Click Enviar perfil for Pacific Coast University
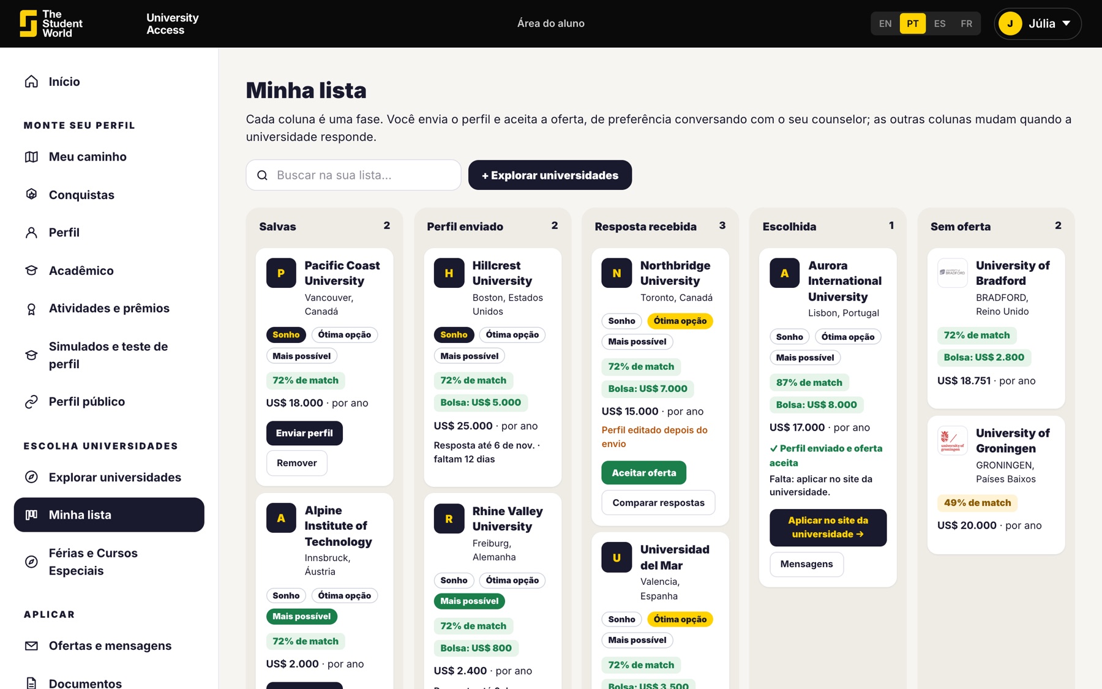Image resolution: width=1102 pixels, height=689 pixels. click(x=304, y=433)
